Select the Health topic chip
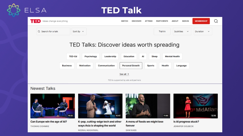 tap(165, 65)
